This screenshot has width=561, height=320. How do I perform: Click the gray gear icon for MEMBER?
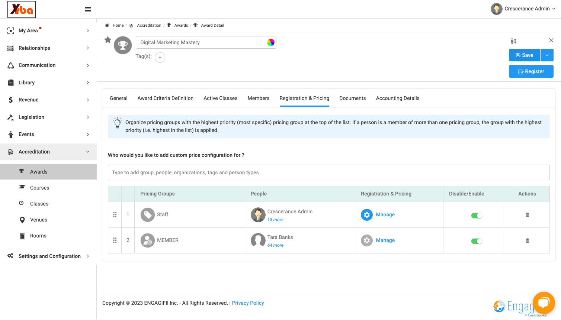tap(367, 240)
